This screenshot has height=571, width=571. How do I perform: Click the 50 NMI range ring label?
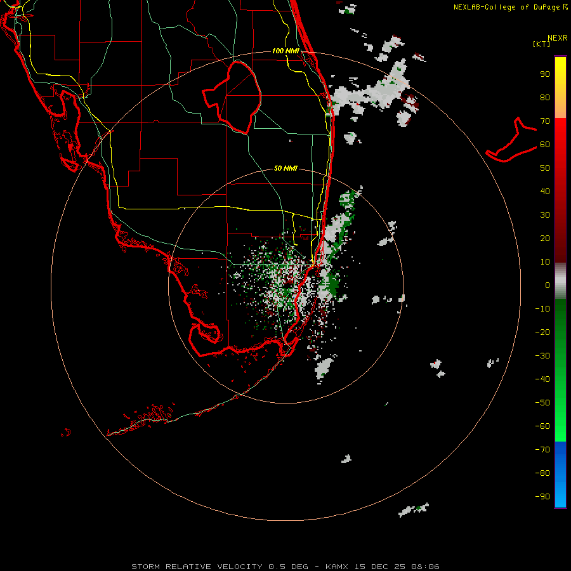coord(285,168)
